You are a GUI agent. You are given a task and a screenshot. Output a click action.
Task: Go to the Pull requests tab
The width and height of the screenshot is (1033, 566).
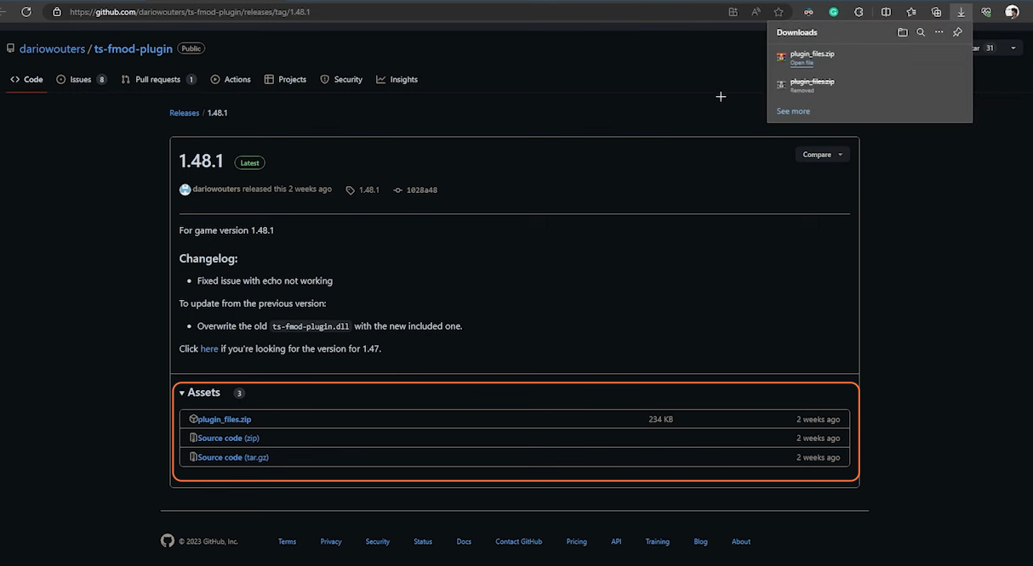tap(159, 79)
